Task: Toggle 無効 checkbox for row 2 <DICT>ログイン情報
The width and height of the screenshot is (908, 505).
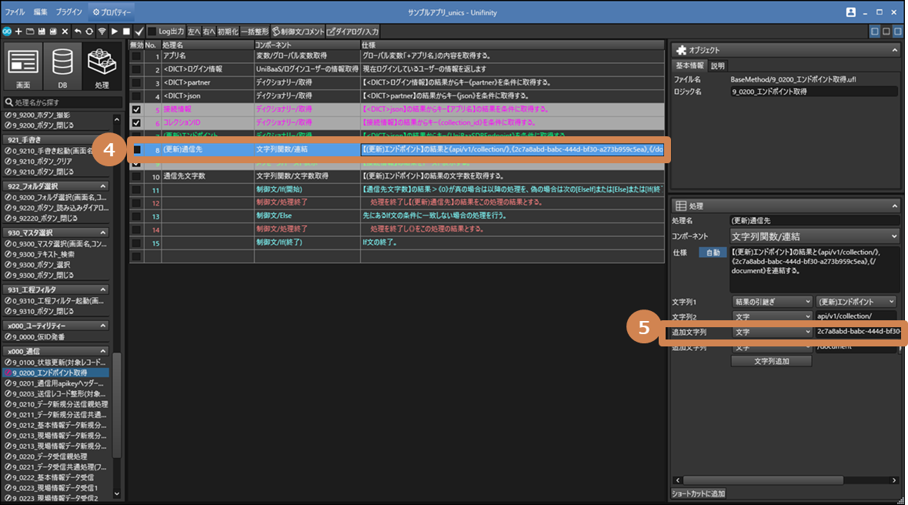Action: coord(136,69)
